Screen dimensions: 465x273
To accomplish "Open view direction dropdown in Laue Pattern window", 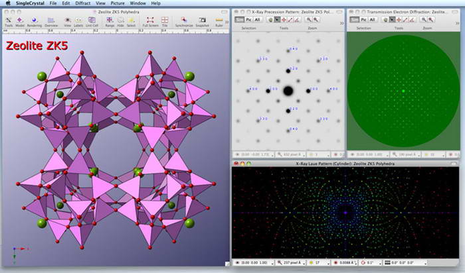I will click(254, 262).
